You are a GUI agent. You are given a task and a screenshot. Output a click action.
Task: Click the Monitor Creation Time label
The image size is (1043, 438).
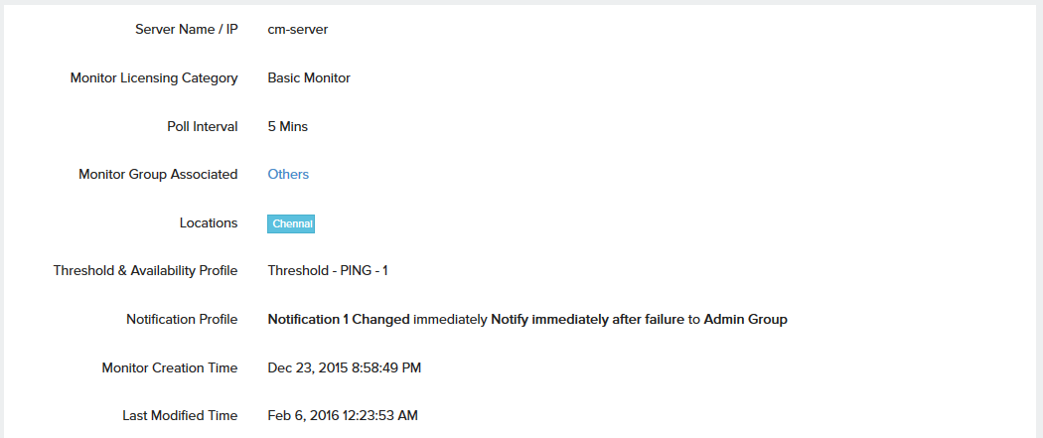click(x=170, y=368)
